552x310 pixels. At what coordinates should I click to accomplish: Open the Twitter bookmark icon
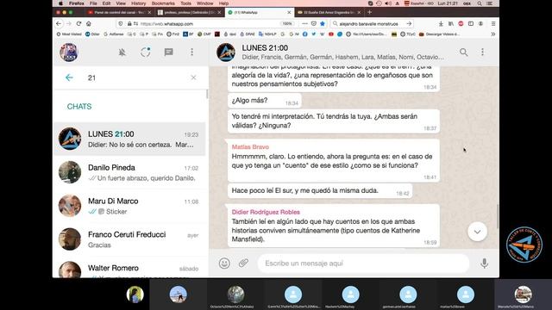click(314, 34)
